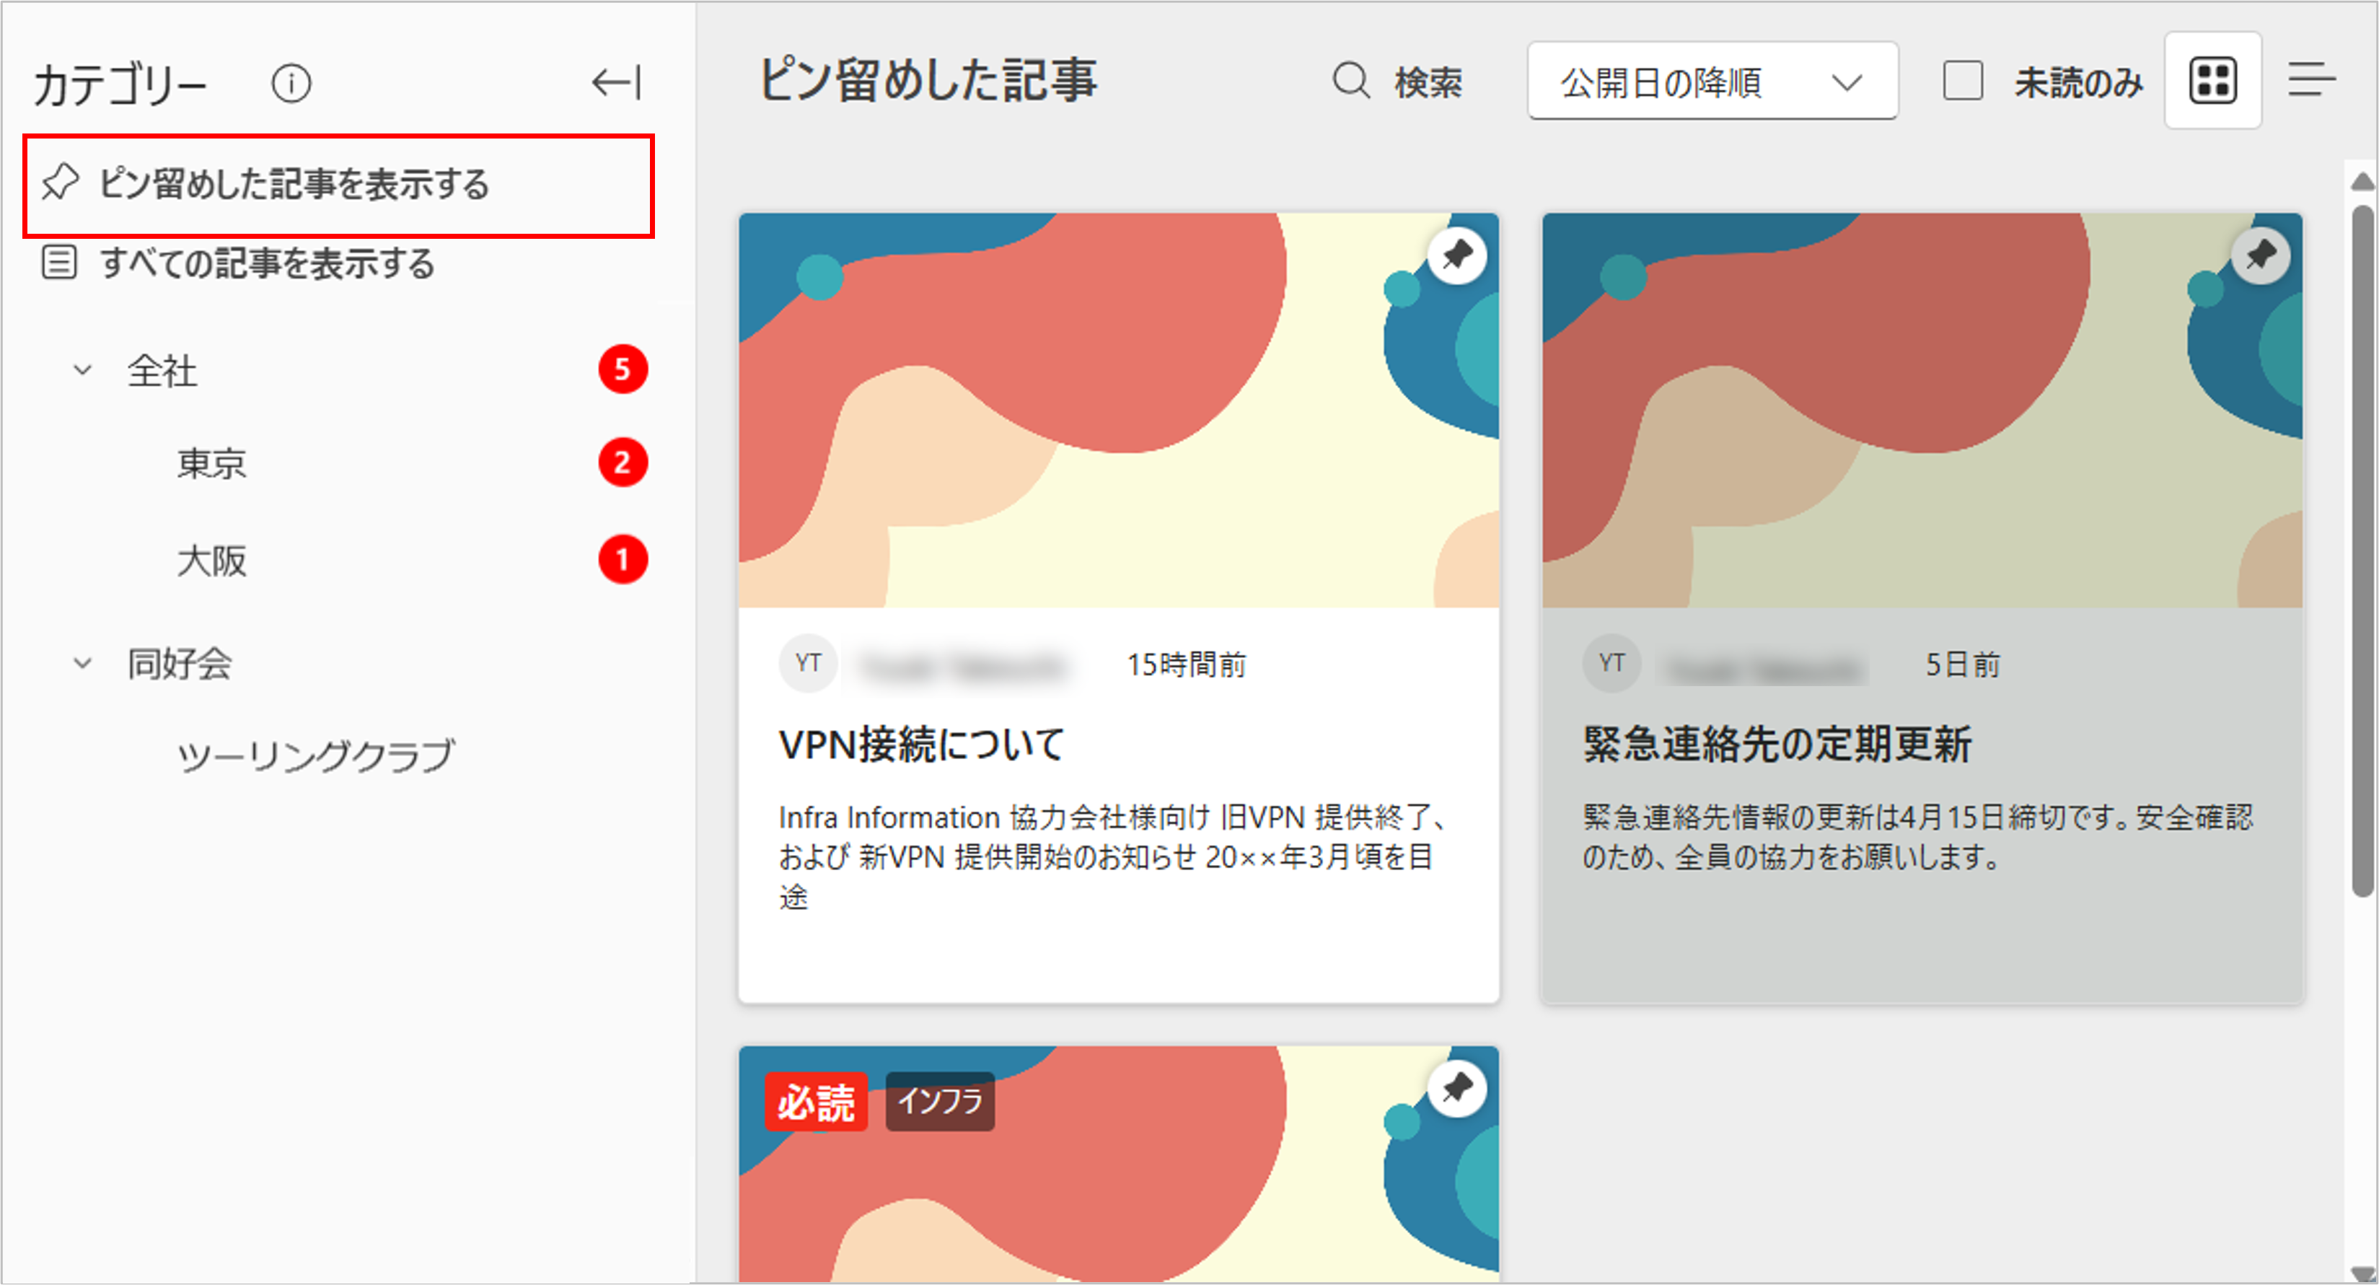The width and height of the screenshot is (2379, 1285).
Task: Click the category info icon
Action: 291,84
